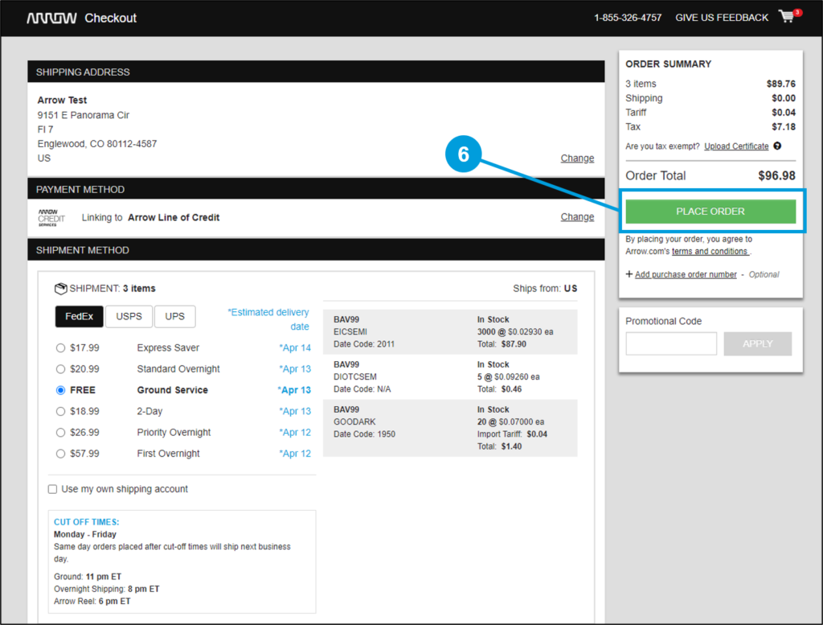
Task: Select the Express Saver shipping option
Action: click(x=60, y=347)
